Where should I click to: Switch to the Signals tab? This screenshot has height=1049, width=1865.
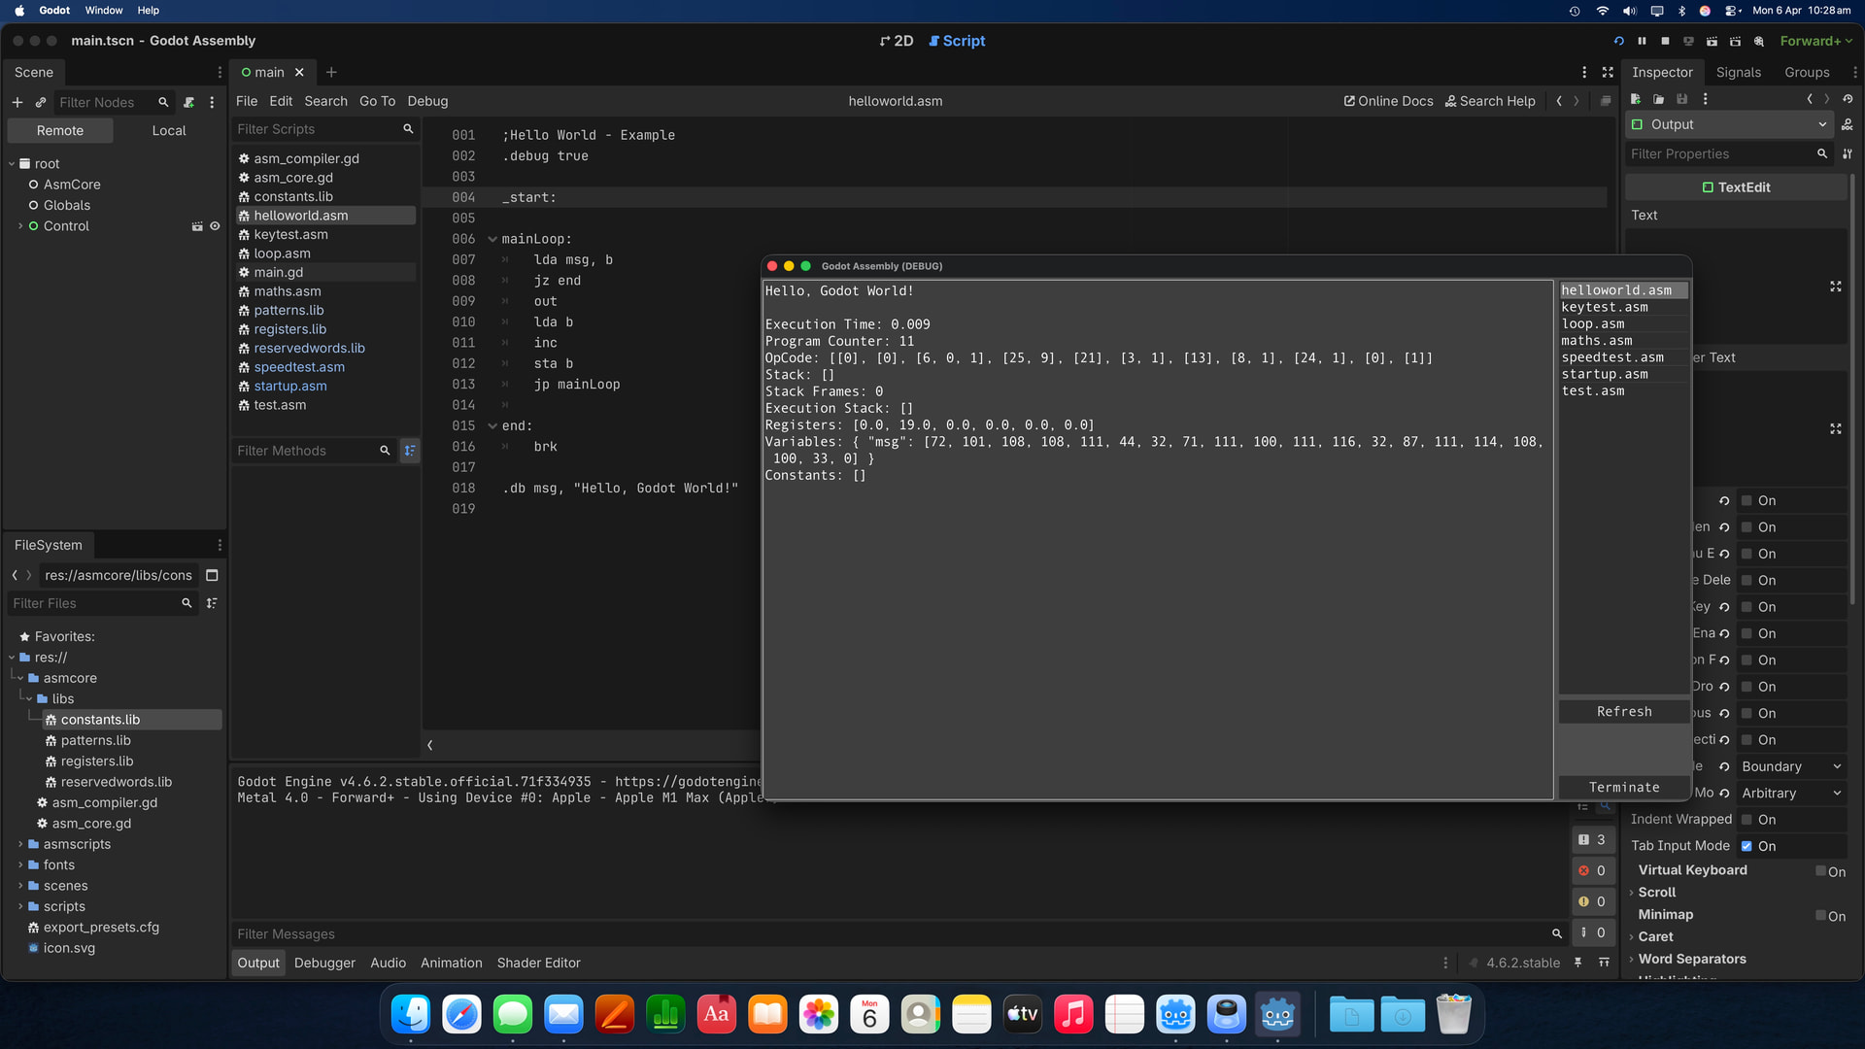point(1738,72)
